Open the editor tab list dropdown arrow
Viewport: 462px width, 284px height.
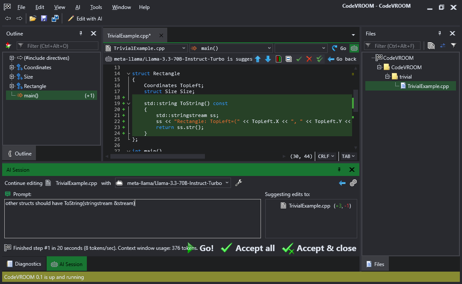[x=353, y=35]
